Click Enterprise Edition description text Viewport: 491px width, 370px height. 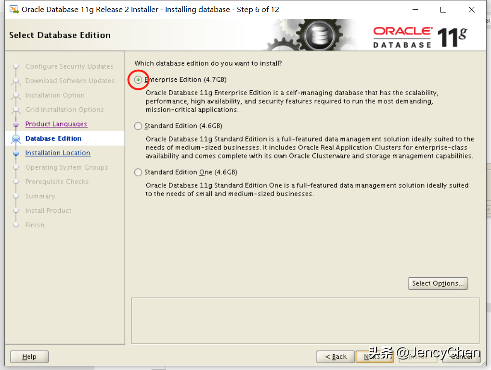point(292,101)
